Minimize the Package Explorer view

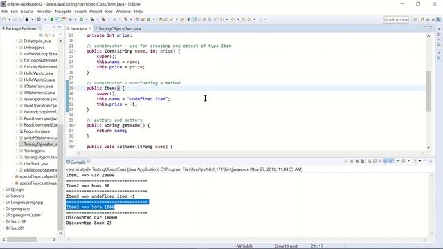54,27
